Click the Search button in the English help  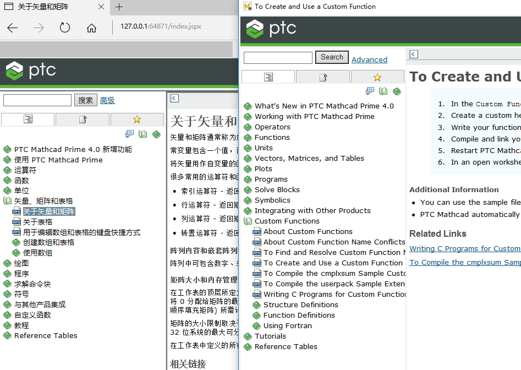(x=332, y=57)
